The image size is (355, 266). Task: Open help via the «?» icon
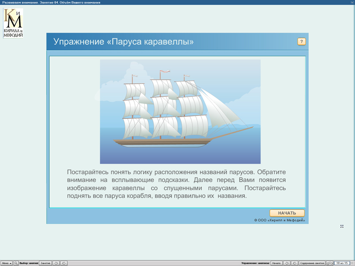pyautogui.click(x=303, y=40)
